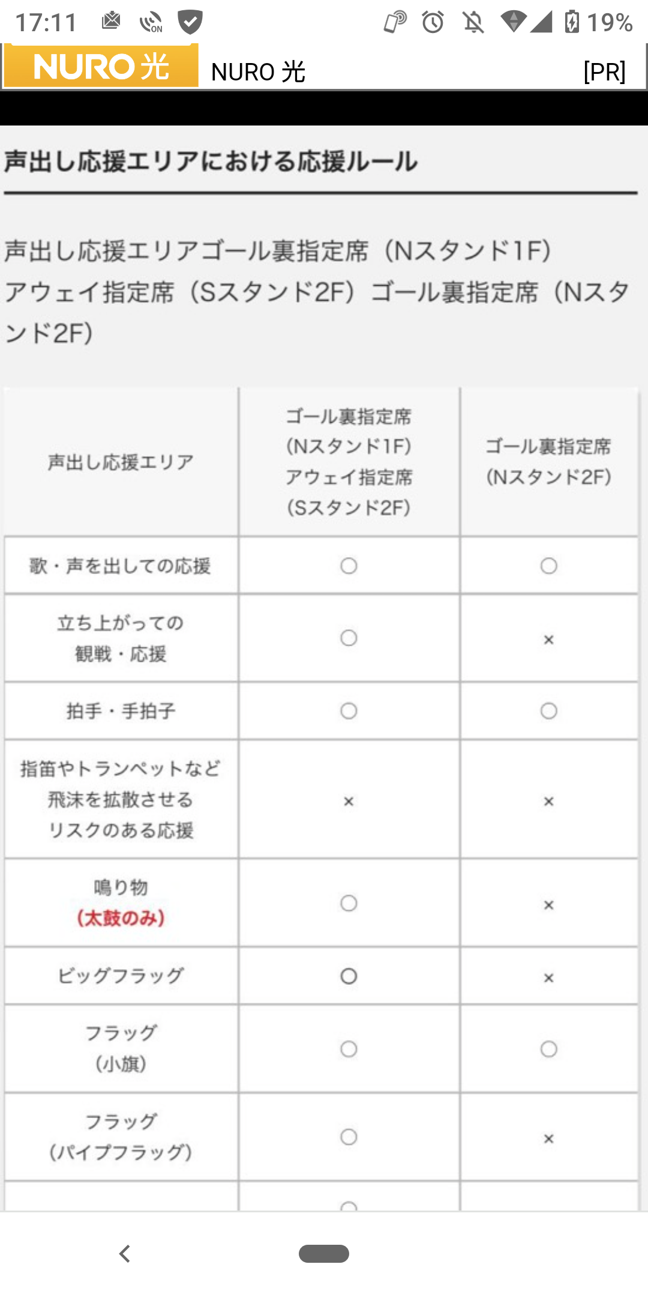Screen dimensions: 648x1297
Task: Tap the 声出し応援エリアにおける応援ルール heading
Action: 211,161
